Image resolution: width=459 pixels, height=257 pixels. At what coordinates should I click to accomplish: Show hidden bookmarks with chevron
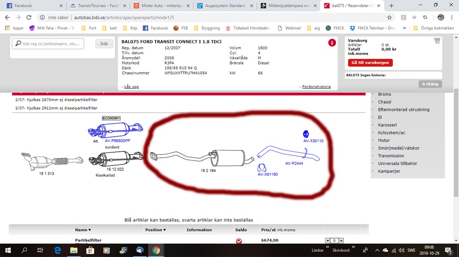404,28
